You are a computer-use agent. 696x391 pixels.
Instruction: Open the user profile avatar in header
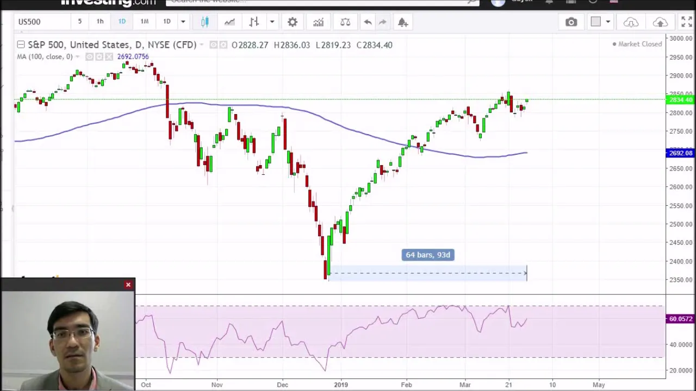tap(498, 2)
